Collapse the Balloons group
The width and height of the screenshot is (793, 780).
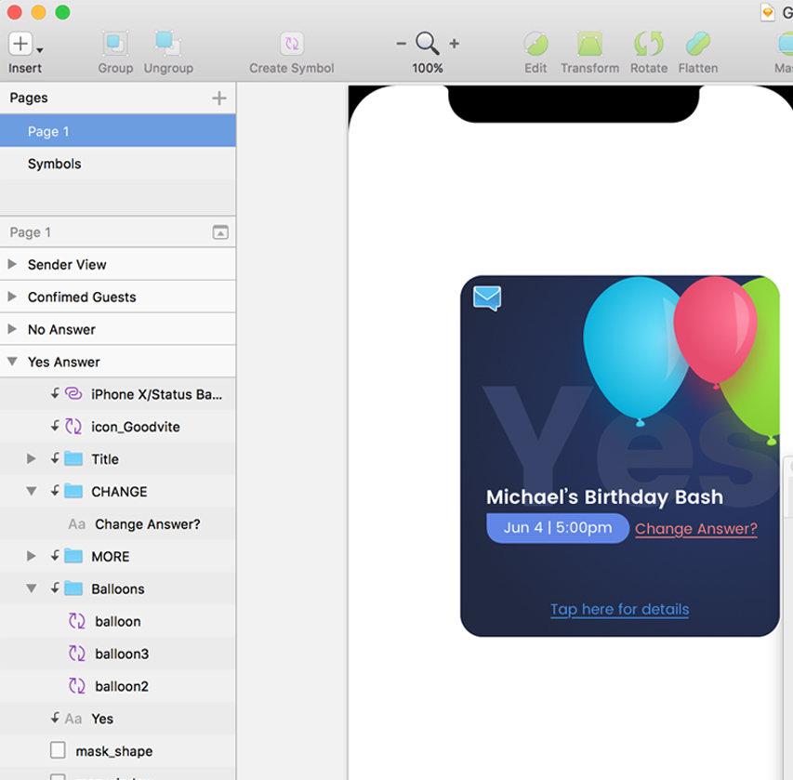tap(32, 588)
